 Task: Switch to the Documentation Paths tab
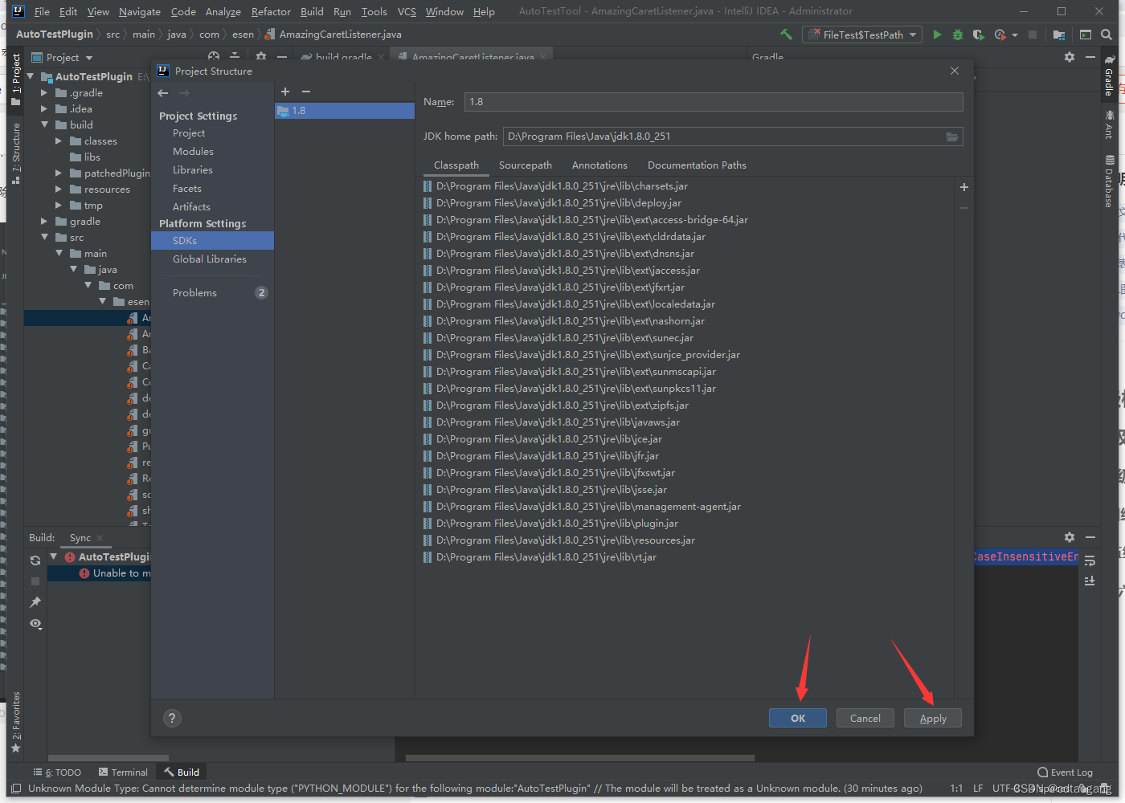[x=697, y=165]
